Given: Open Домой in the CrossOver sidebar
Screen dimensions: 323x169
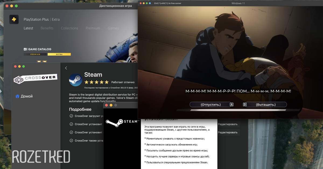Looking at the screenshot, I should click(x=26, y=96).
